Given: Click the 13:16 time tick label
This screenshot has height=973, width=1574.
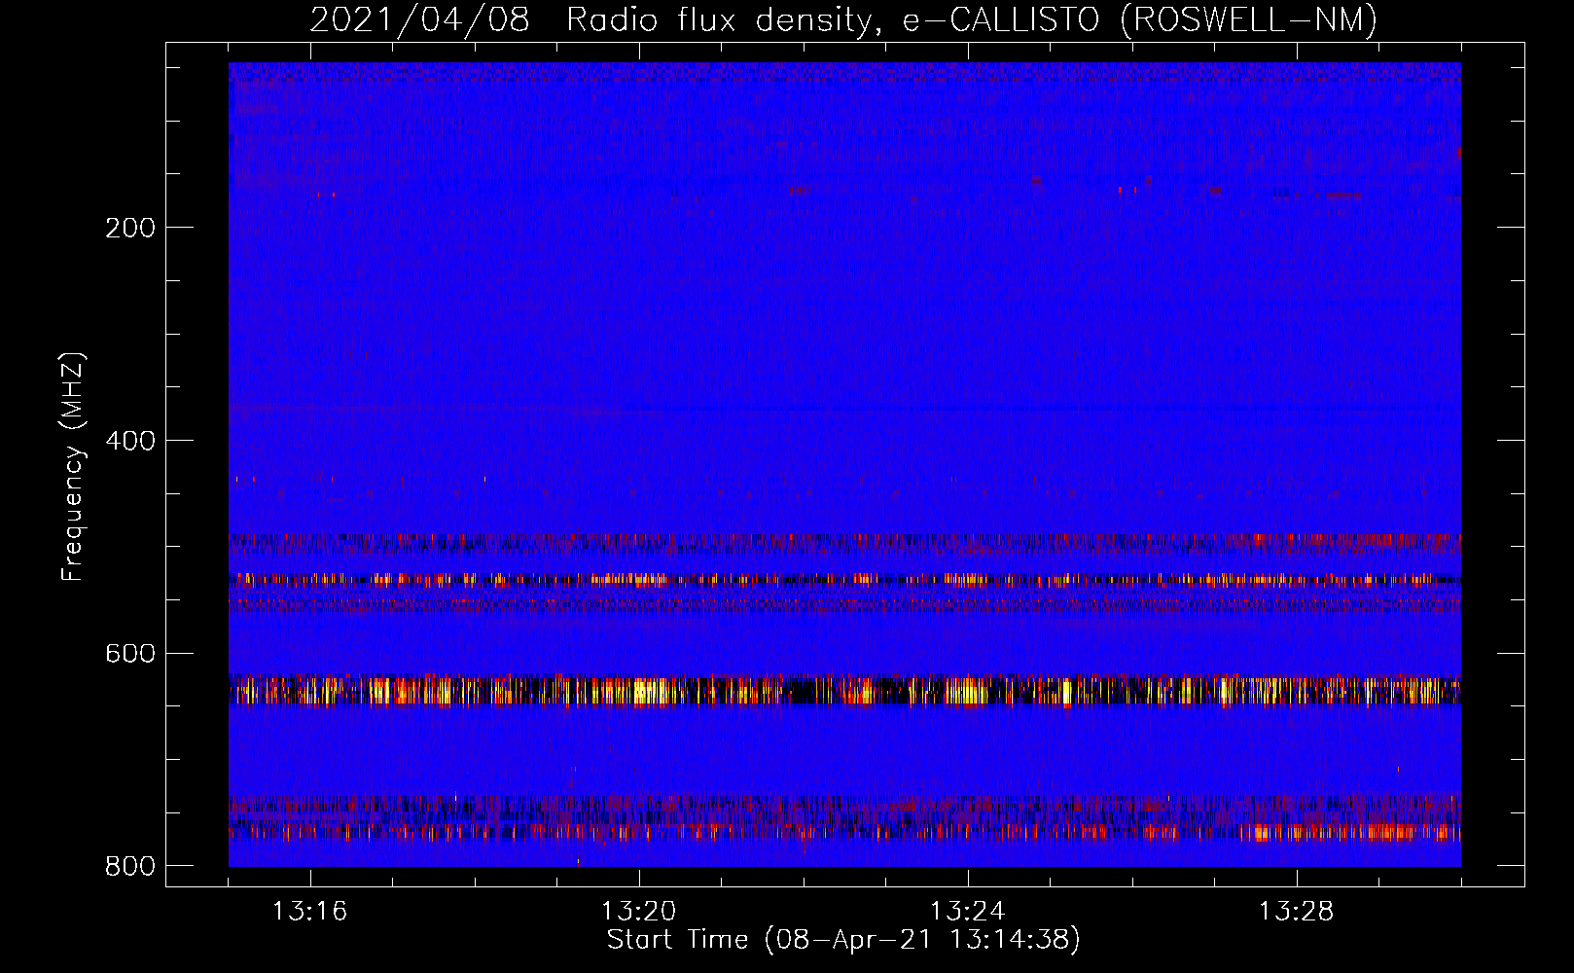Looking at the screenshot, I should (309, 912).
